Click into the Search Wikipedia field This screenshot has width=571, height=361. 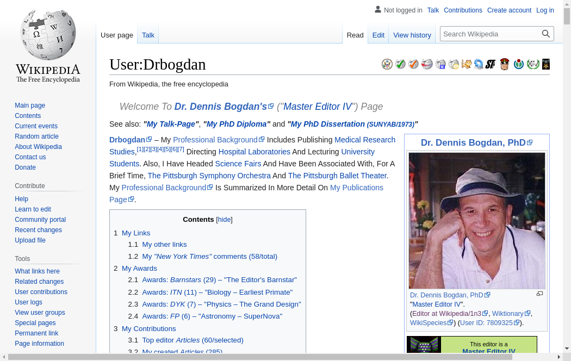pos(489,34)
